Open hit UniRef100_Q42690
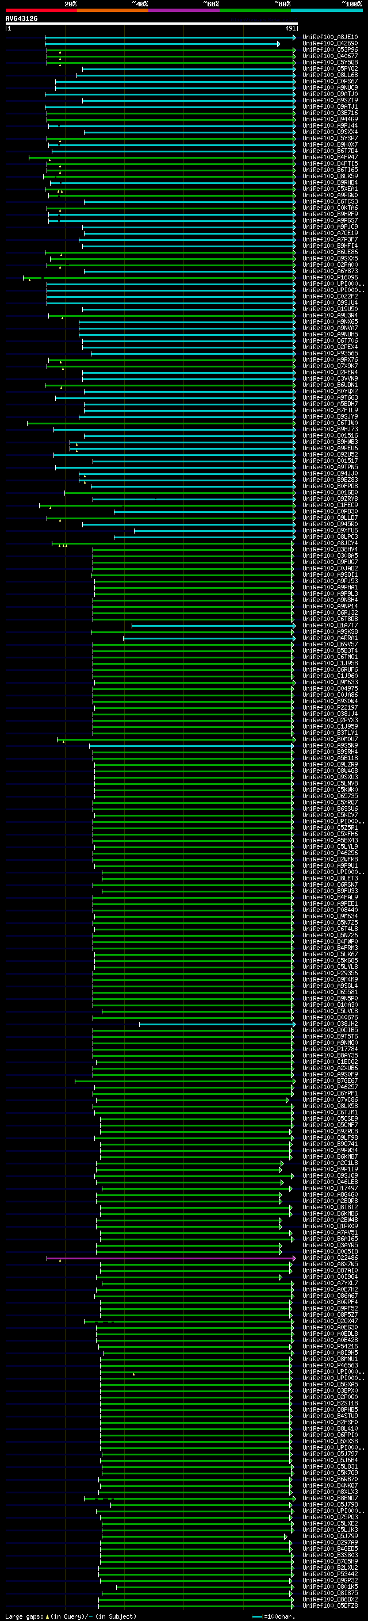Image resolution: width=368 pixels, height=1621 pixels. tap(330, 44)
